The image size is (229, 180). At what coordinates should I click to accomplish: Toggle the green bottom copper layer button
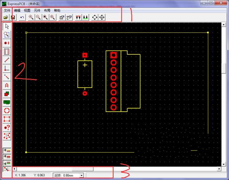tap(85, 18)
